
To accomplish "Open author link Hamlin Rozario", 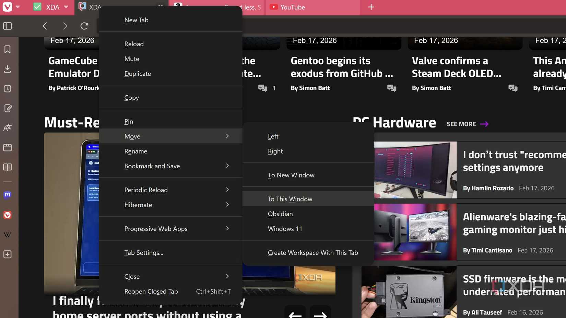I will pos(488,188).
